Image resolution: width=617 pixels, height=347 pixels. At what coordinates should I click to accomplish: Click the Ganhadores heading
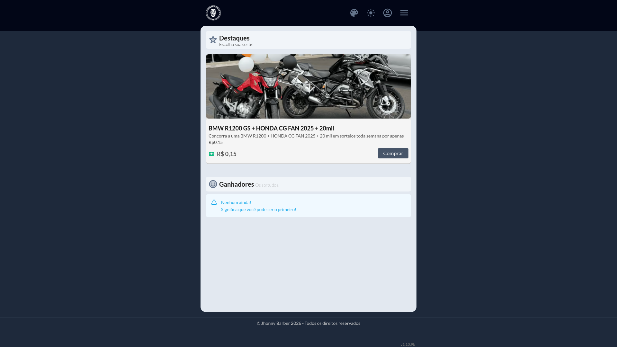(237, 184)
